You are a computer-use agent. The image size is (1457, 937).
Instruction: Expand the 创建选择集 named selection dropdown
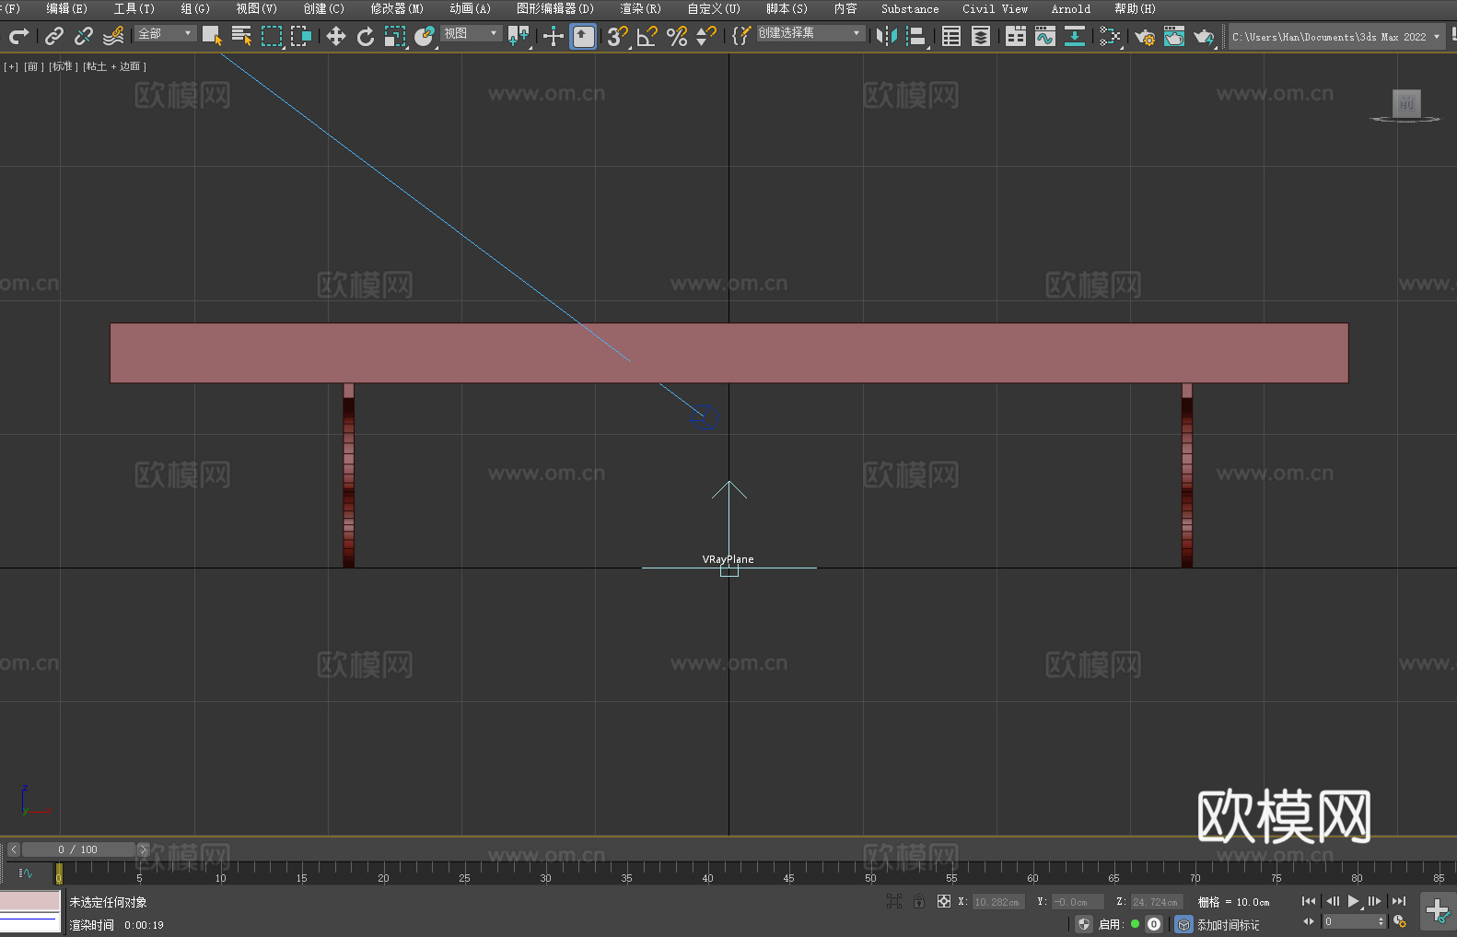coord(810,33)
